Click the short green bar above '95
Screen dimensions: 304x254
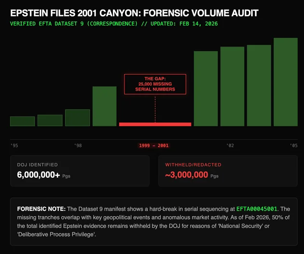pyautogui.click(x=22, y=121)
